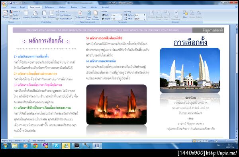Expand Hyphenation dropdown
This screenshot has height=157, width=239.
(64, 19)
